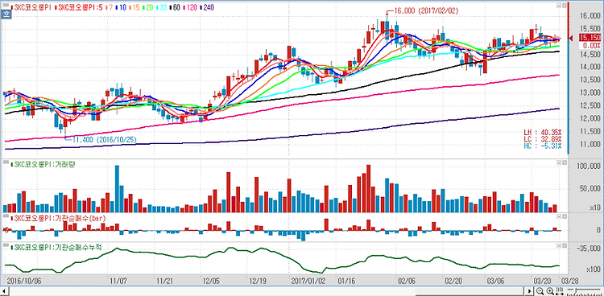Maximize the price chart panel
Image resolution: width=604 pixels, height=296 pixels.
coord(565,6)
